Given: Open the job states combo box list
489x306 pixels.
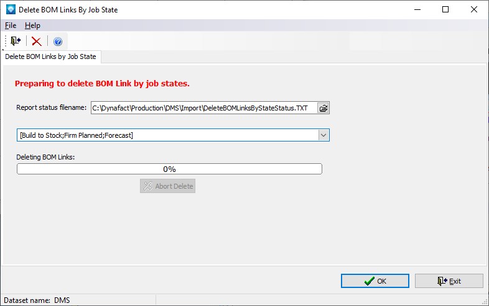Looking at the screenshot, I should [167, 135].
